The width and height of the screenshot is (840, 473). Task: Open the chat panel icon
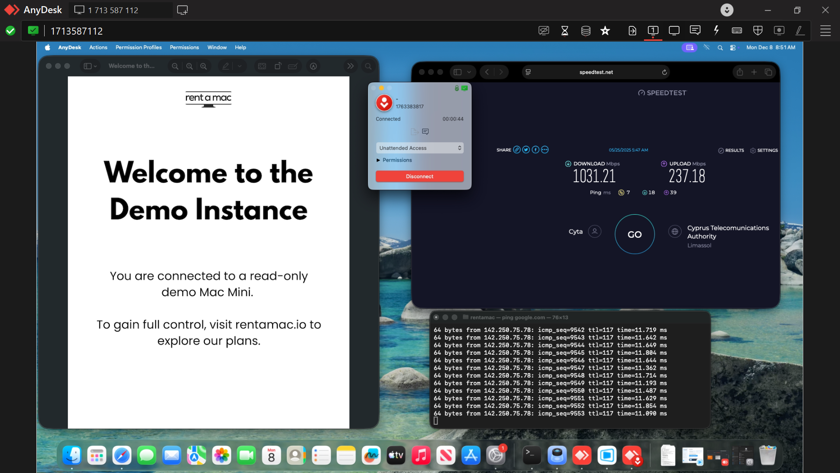click(x=695, y=31)
